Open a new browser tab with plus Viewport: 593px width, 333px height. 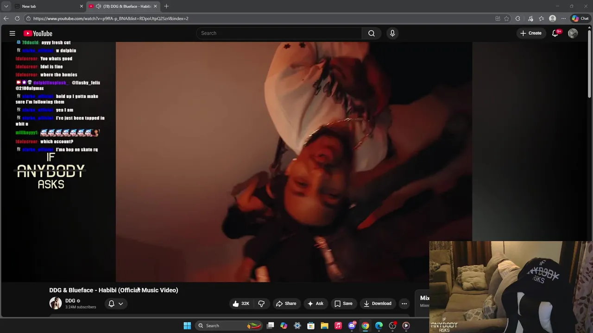(166, 6)
